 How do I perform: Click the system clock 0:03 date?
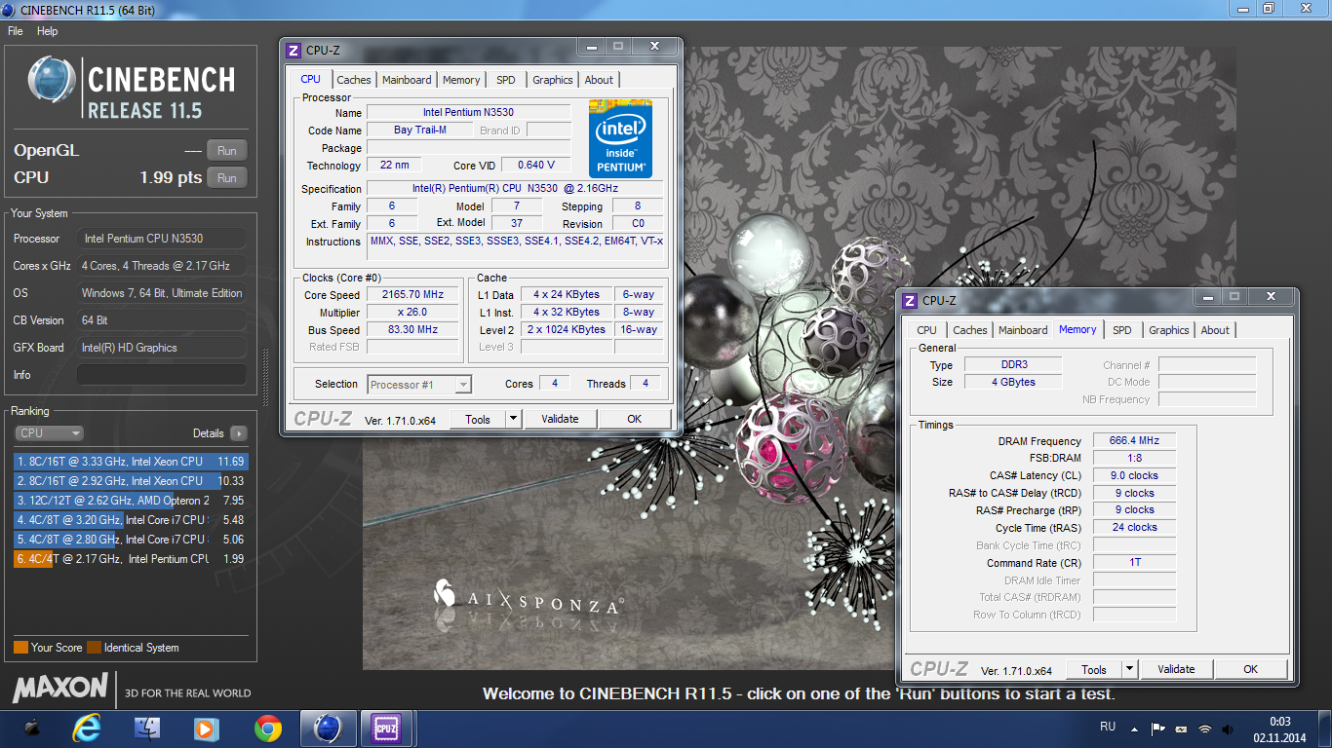click(x=1280, y=729)
